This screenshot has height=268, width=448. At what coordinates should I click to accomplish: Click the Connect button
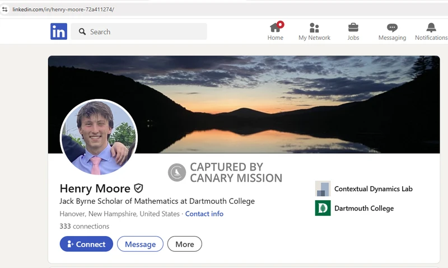86,244
